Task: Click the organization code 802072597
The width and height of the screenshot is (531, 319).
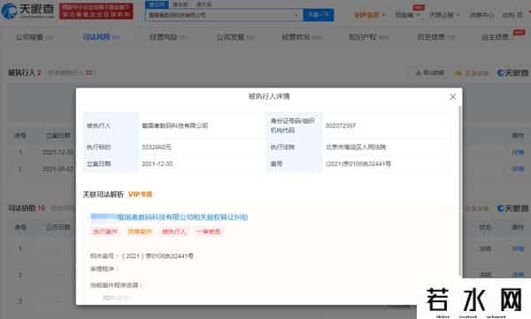Action: (341, 125)
